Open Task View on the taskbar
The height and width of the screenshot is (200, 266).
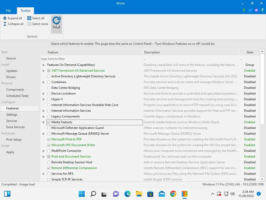(x=104, y=194)
